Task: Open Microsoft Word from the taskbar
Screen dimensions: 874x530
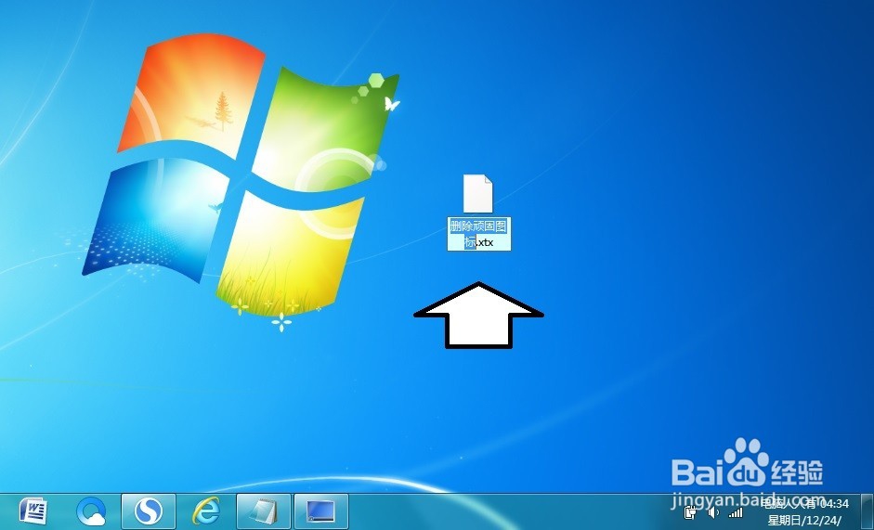Action: click(33, 511)
